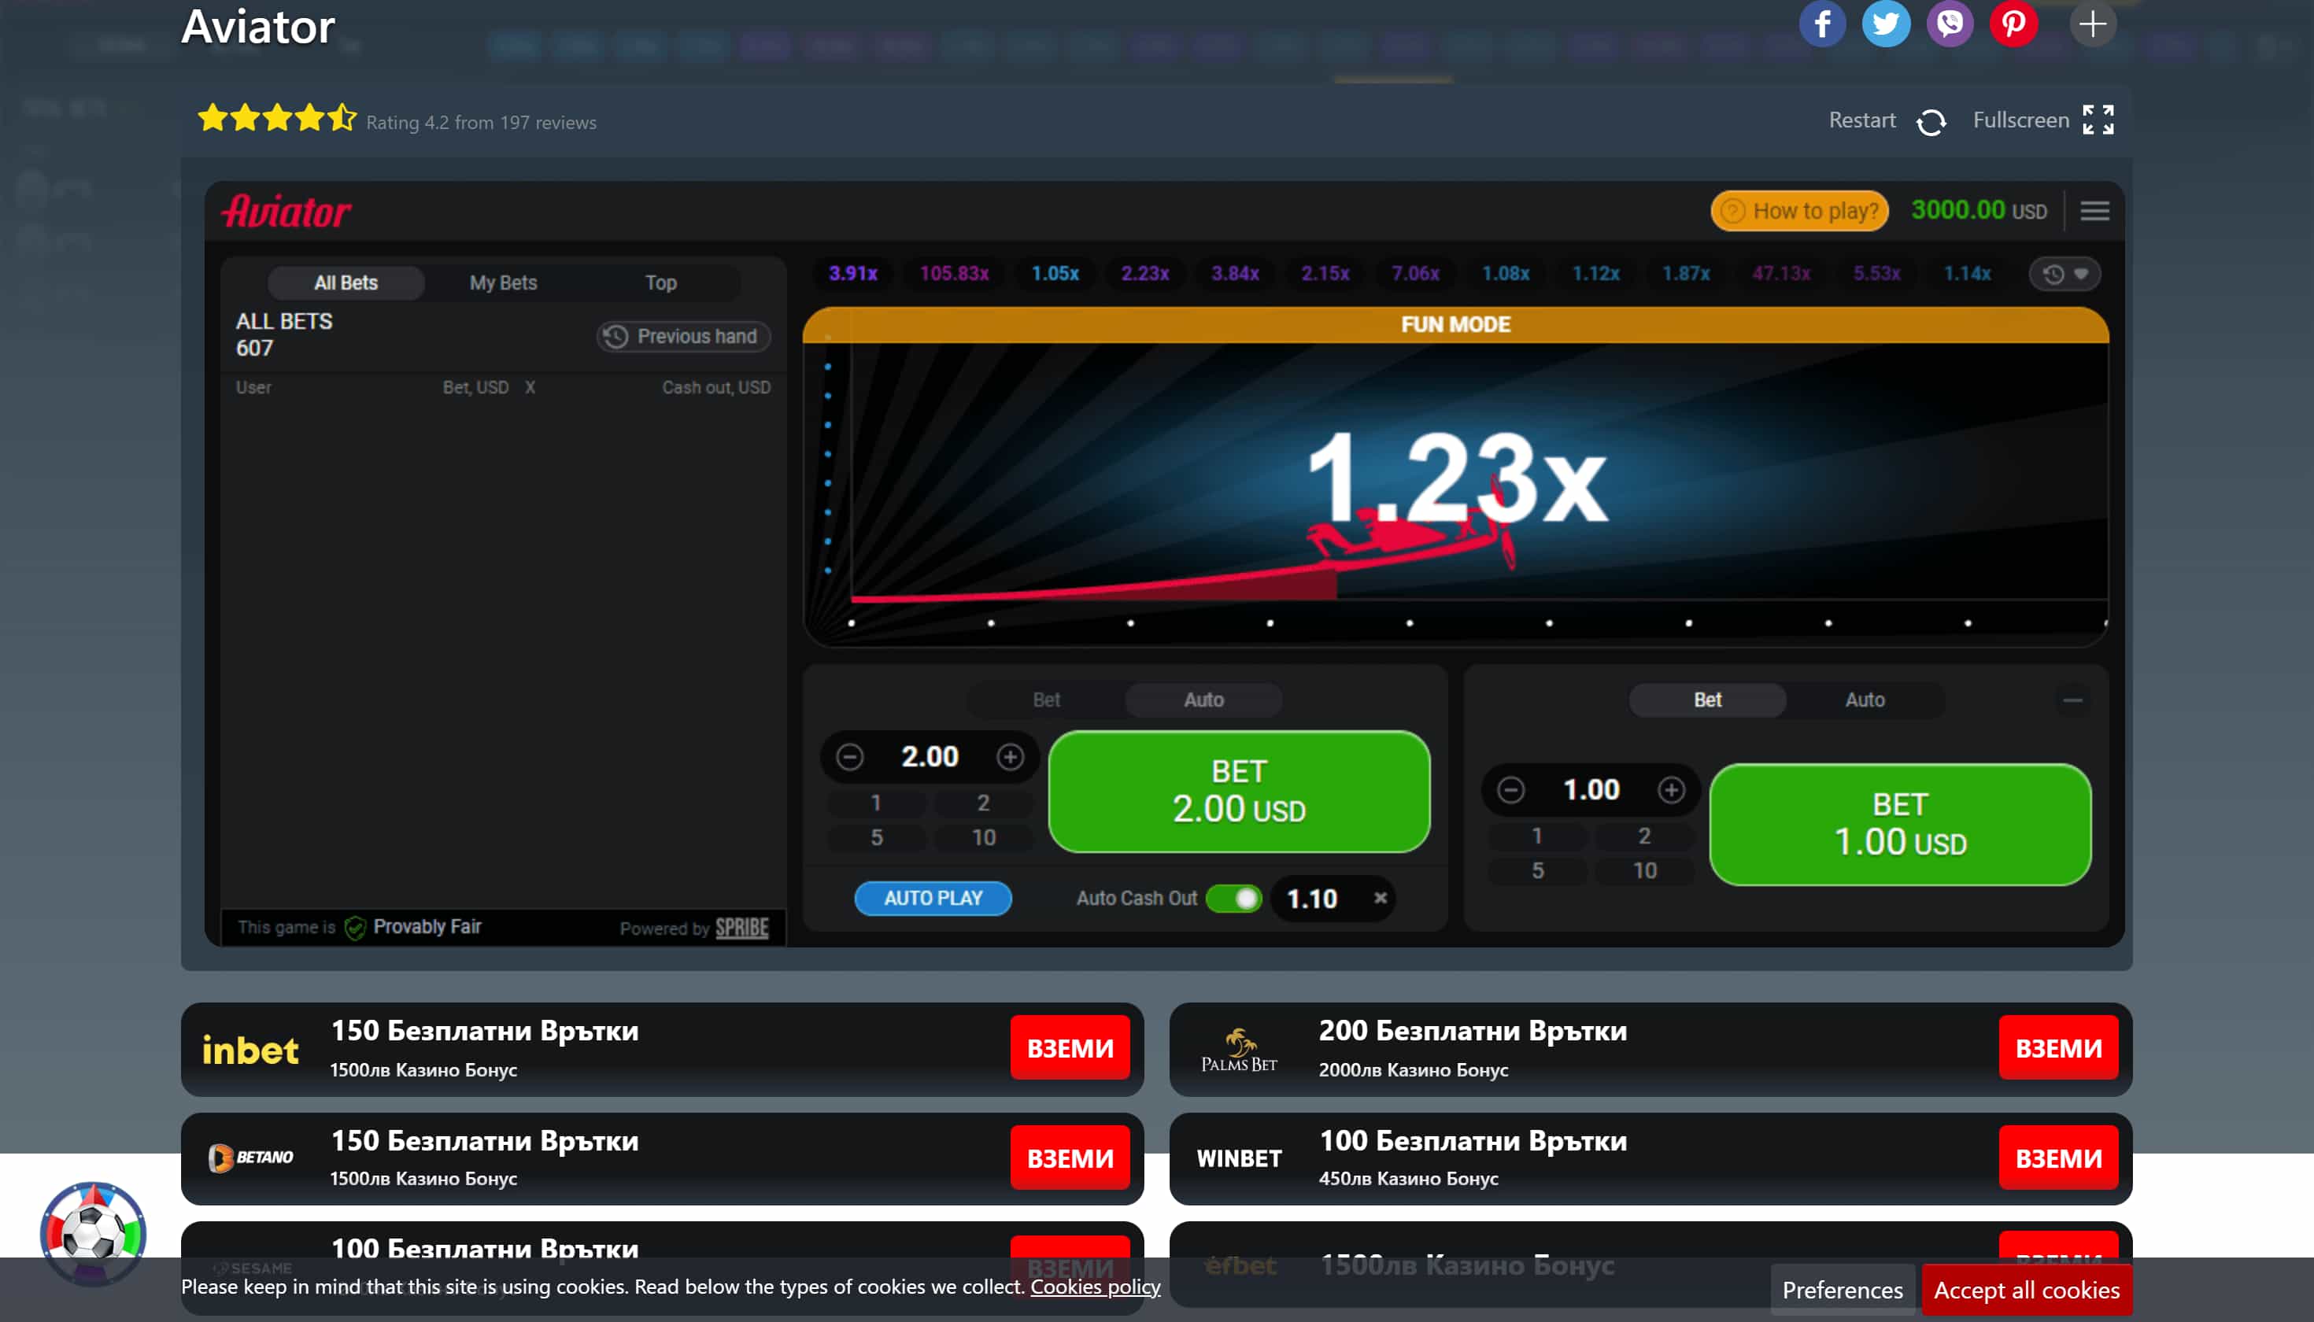Choose quick amount 10 in left panel

984,838
